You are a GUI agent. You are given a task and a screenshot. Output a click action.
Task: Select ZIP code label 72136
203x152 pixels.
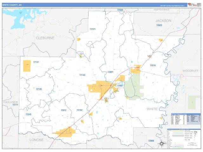[x=39, y=89]
